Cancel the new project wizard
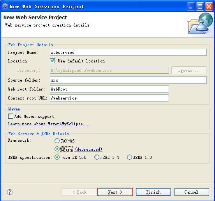The image size is (215, 201). pyautogui.click(x=192, y=192)
